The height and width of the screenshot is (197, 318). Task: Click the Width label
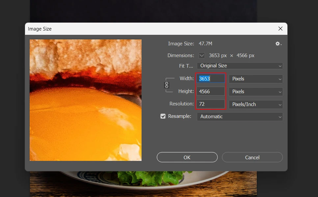pos(187,78)
